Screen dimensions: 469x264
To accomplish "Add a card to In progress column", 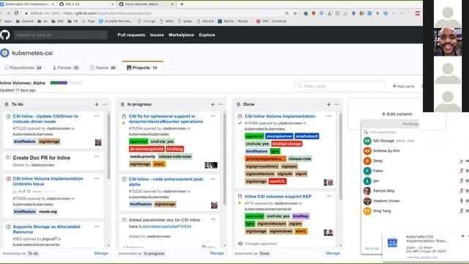I will [x=213, y=104].
